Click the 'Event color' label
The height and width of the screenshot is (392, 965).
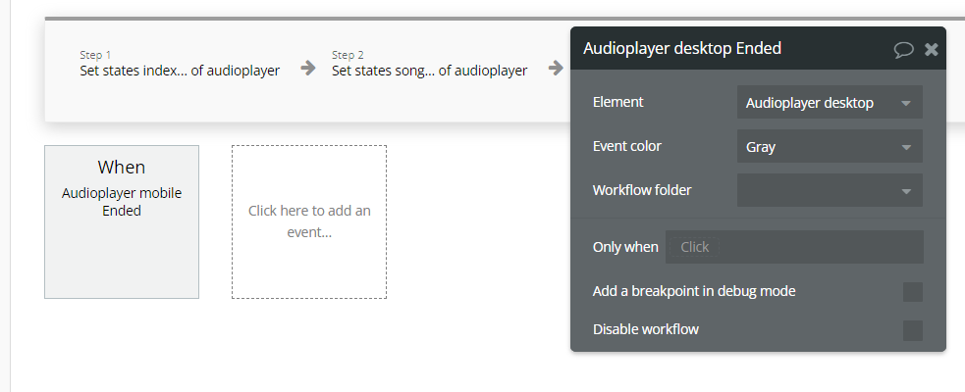pyautogui.click(x=627, y=146)
